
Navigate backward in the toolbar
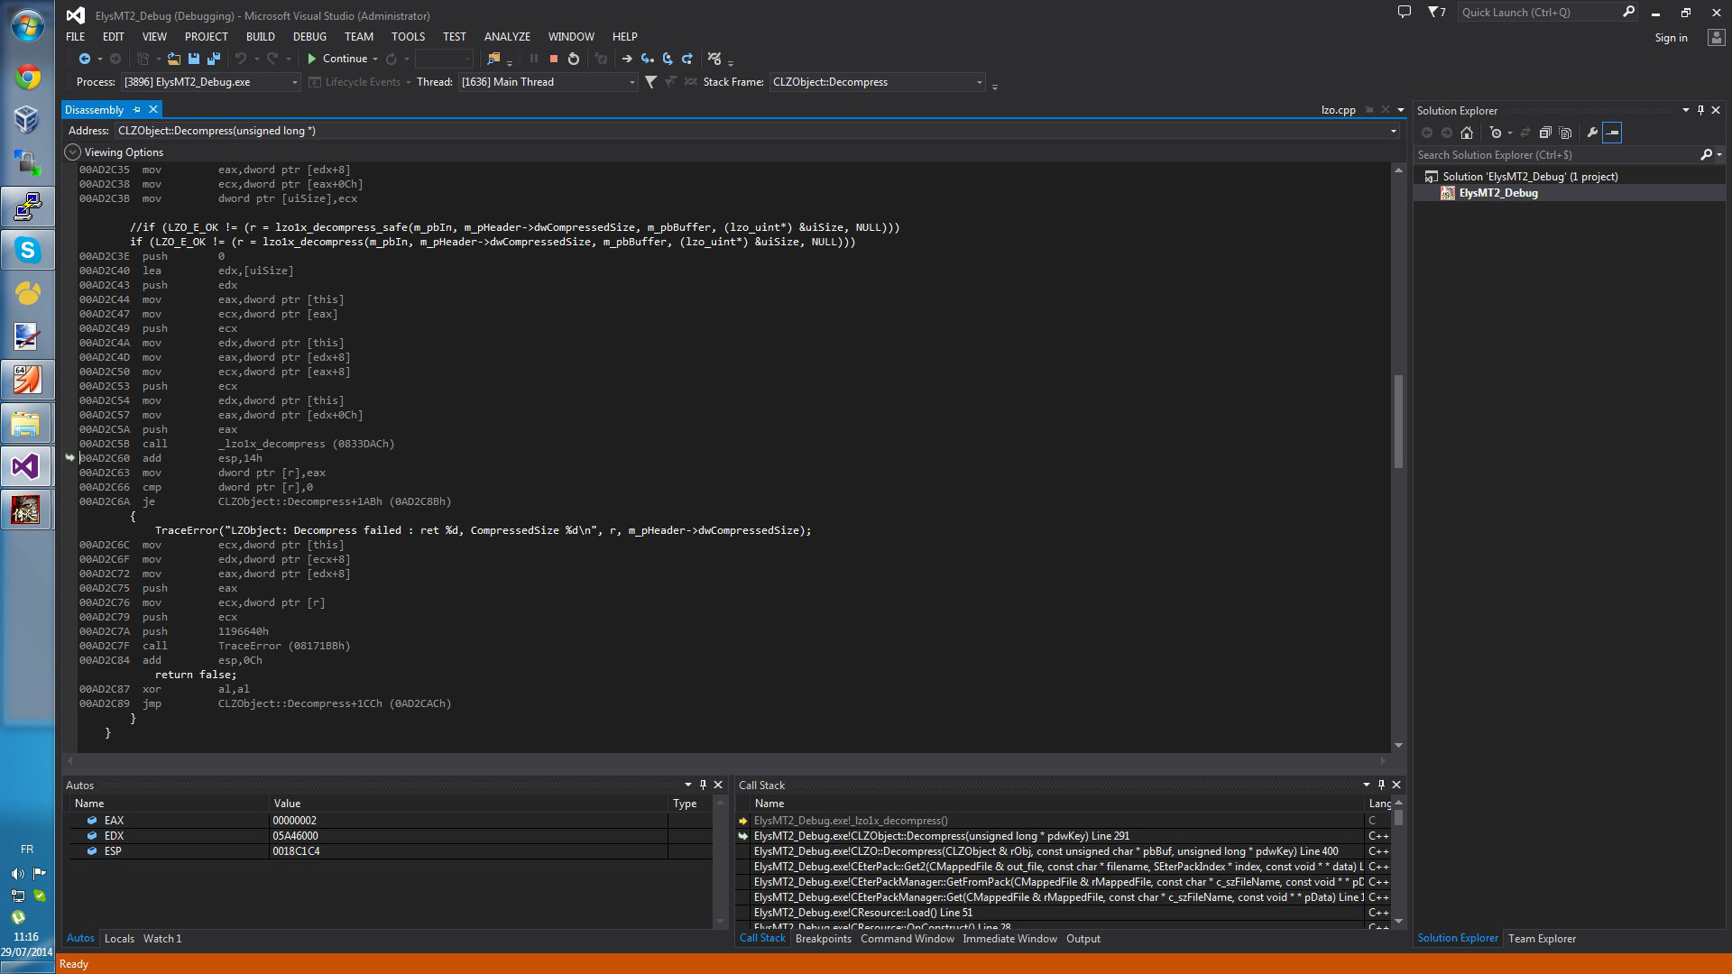coord(84,59)
